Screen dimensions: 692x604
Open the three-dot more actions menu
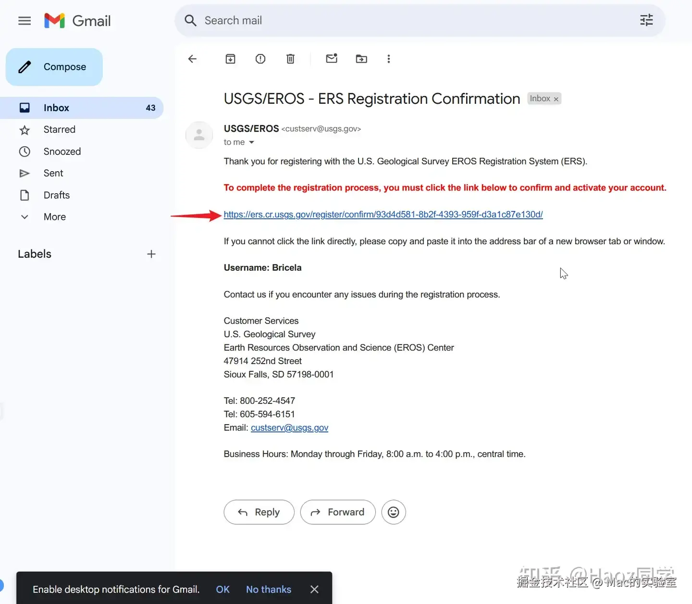point(389,59)
